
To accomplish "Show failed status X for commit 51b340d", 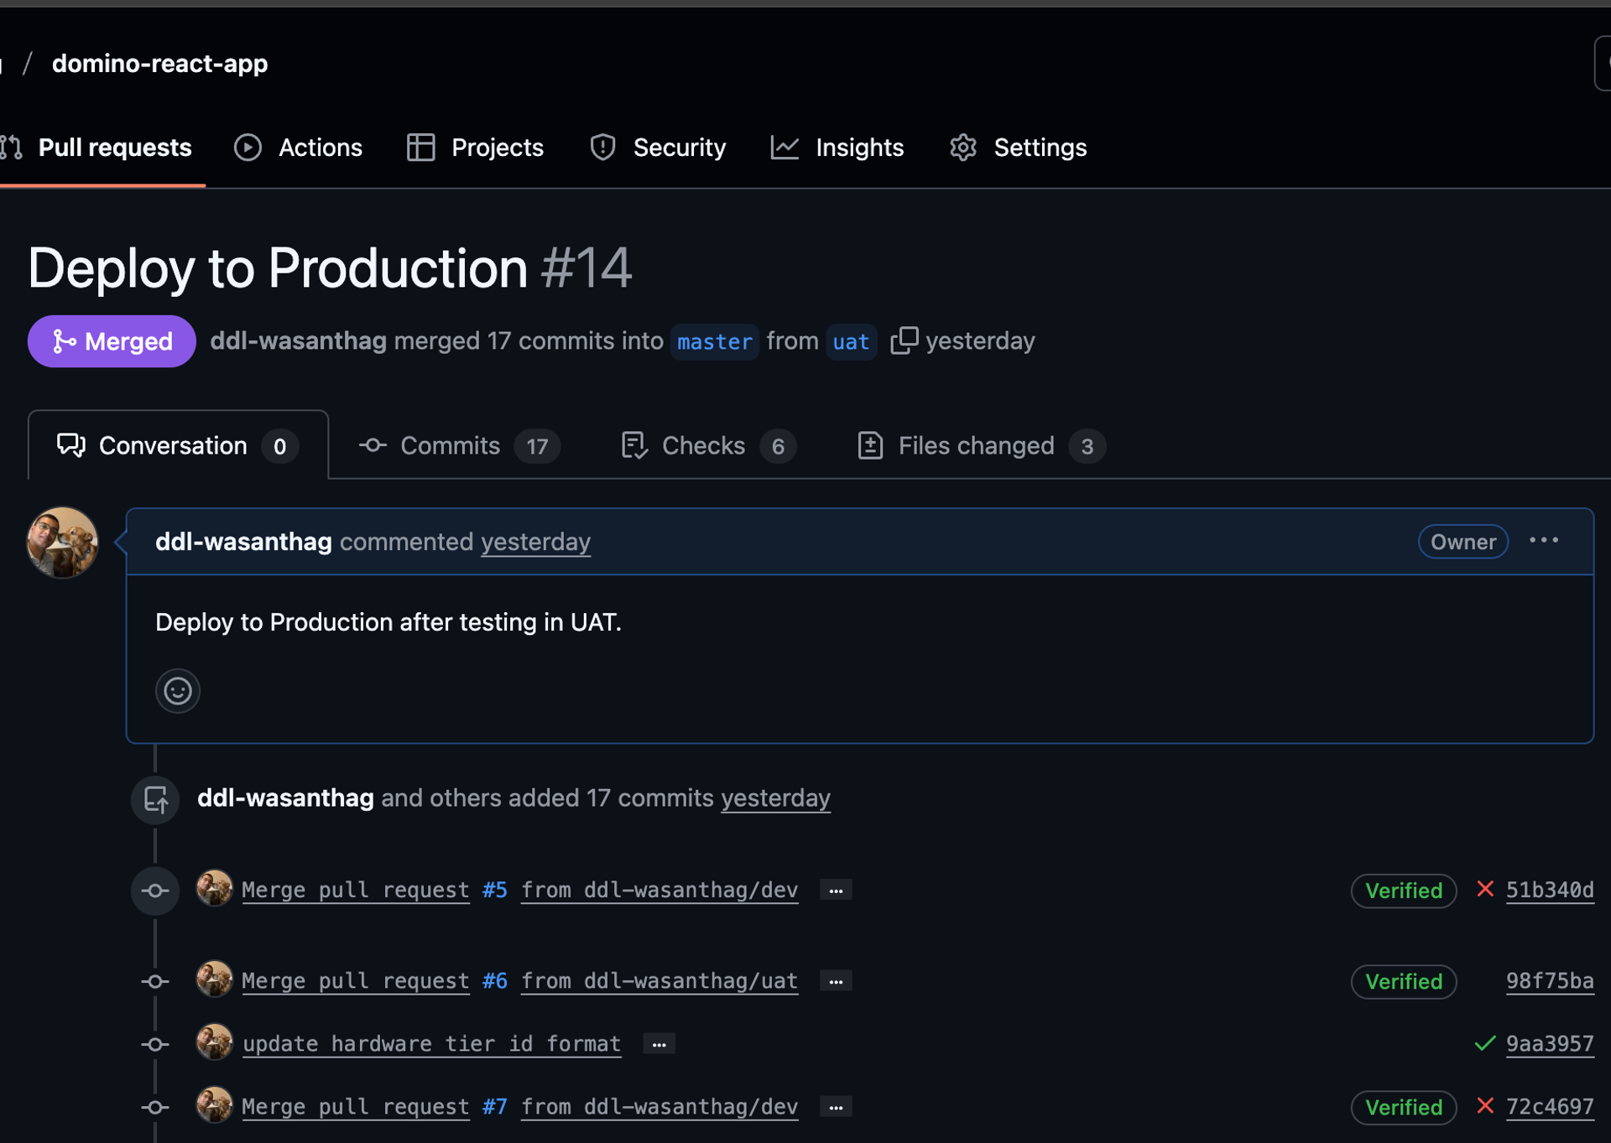I will click(1485, 889).
